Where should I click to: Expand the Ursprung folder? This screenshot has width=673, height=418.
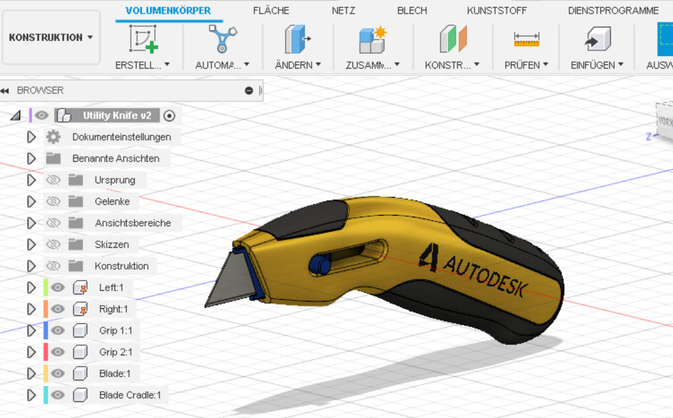click(32, 180)
